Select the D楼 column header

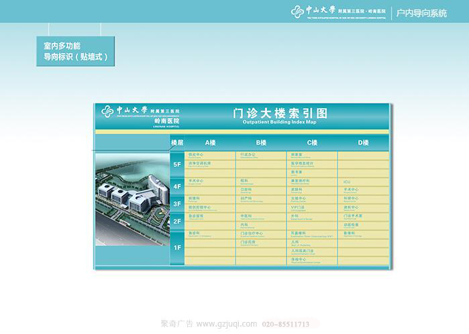click(364, 143)
